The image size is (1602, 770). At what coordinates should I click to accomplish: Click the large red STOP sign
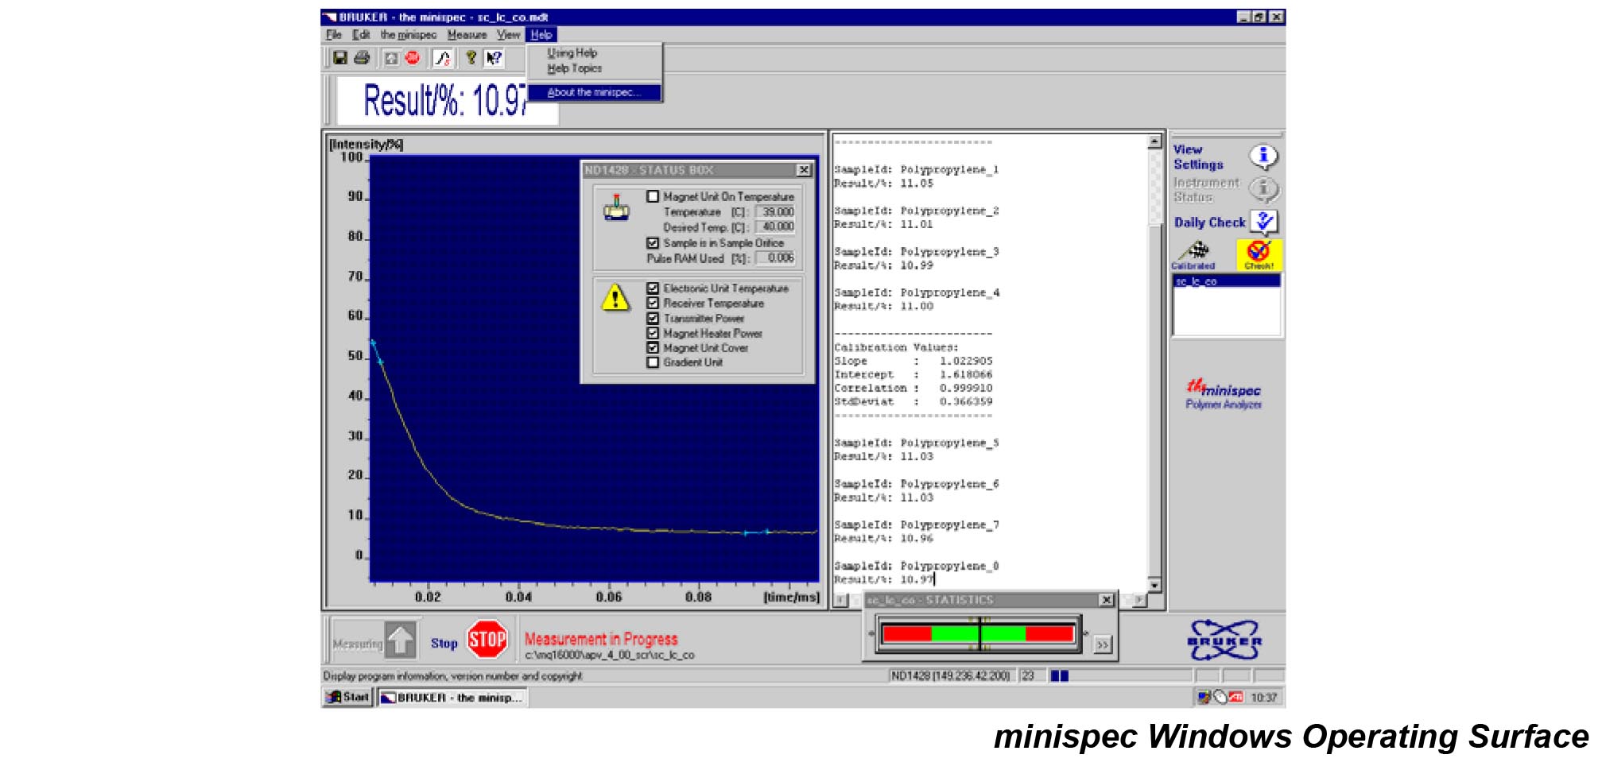pyautogui.click(x=487, y=639)
